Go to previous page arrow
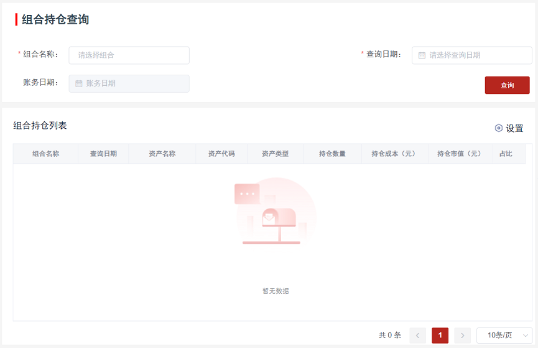The width and height of the screenshot is (538, 348). coord(417,335)
